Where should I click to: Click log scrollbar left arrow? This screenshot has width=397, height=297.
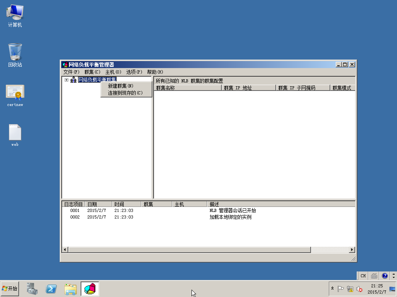click(65, 250)
